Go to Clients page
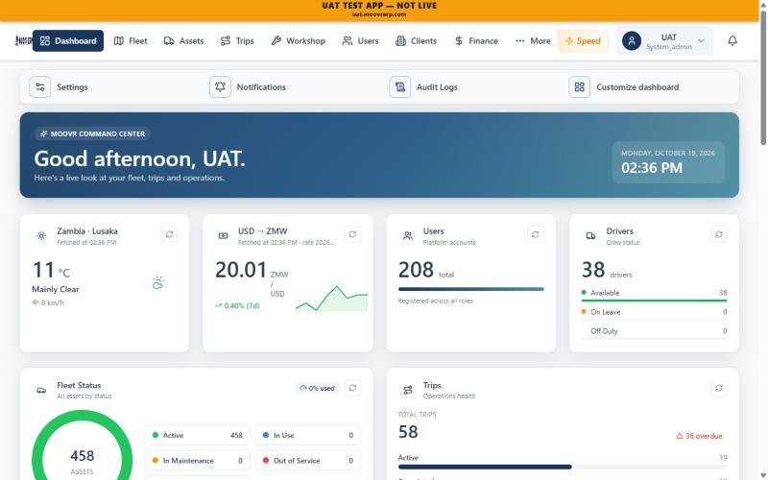This screenshot has height=480, width=768. tap(416, 40)
